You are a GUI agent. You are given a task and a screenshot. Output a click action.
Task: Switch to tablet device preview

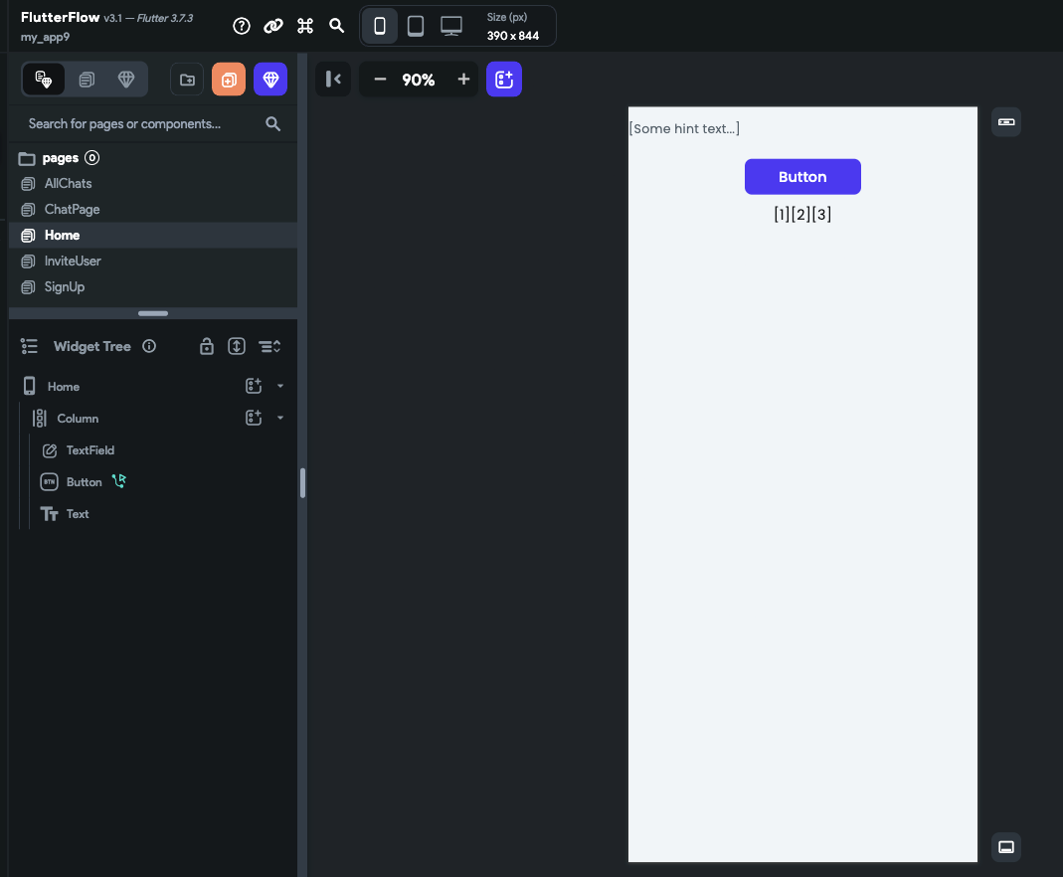(x=416, y=26)
